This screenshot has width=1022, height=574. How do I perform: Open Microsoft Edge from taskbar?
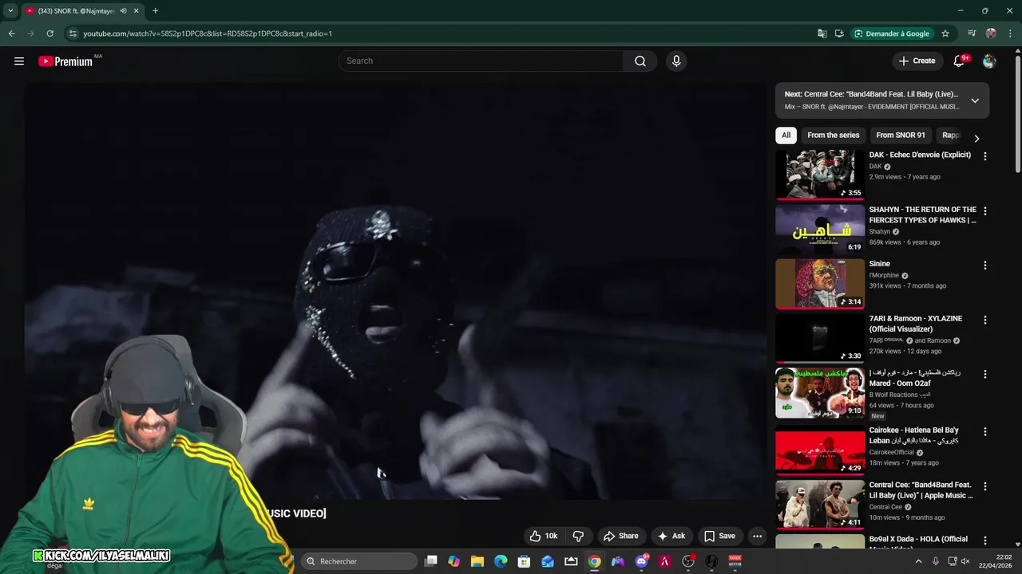tap(501, 561)
